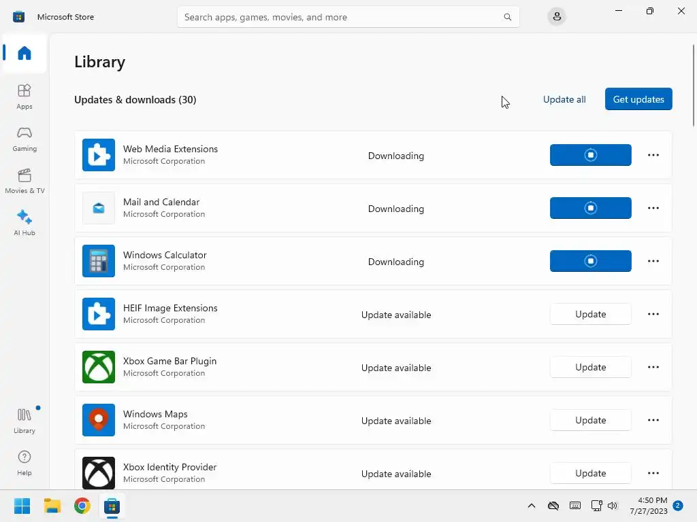Click the 'Mail and Calendar' title text
The image size is (697, 522).
(x=161, y=202)
